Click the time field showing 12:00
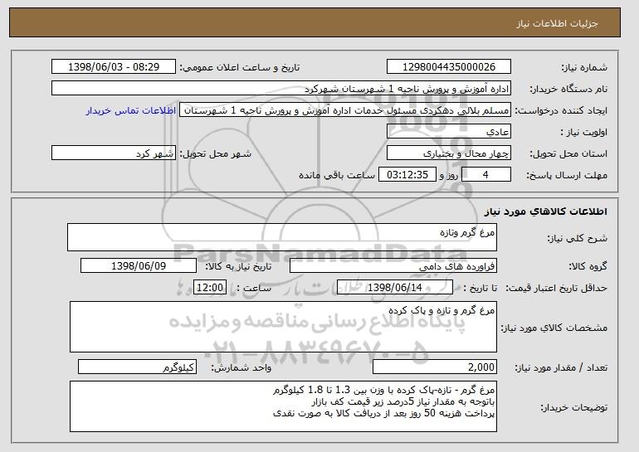Screen dimensions: 639x452 click(210, 288)
